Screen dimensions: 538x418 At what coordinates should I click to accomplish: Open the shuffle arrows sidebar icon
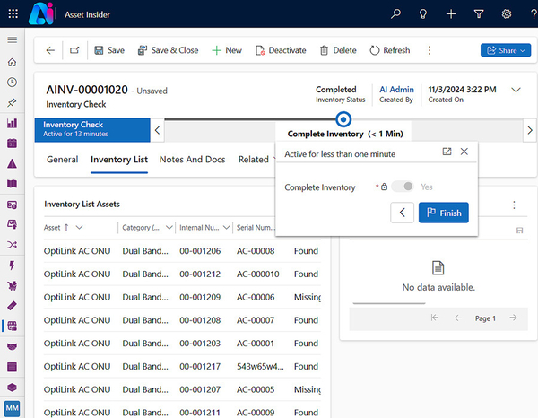(x=12, y=245)
